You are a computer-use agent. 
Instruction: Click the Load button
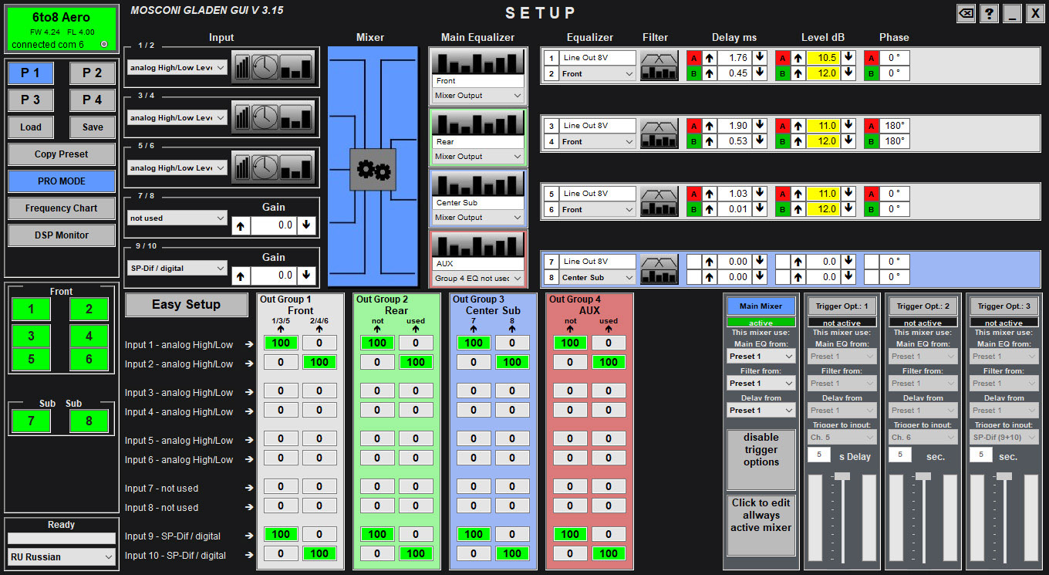click(x=31, y=127)
